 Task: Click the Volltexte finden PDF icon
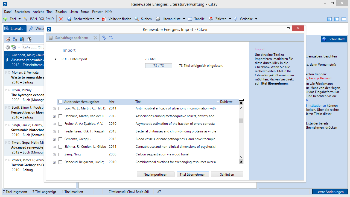coord(104,19)
